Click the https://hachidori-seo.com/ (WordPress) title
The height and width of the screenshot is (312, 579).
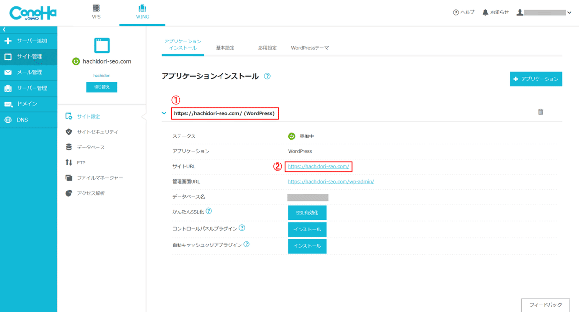coord(224,113)
